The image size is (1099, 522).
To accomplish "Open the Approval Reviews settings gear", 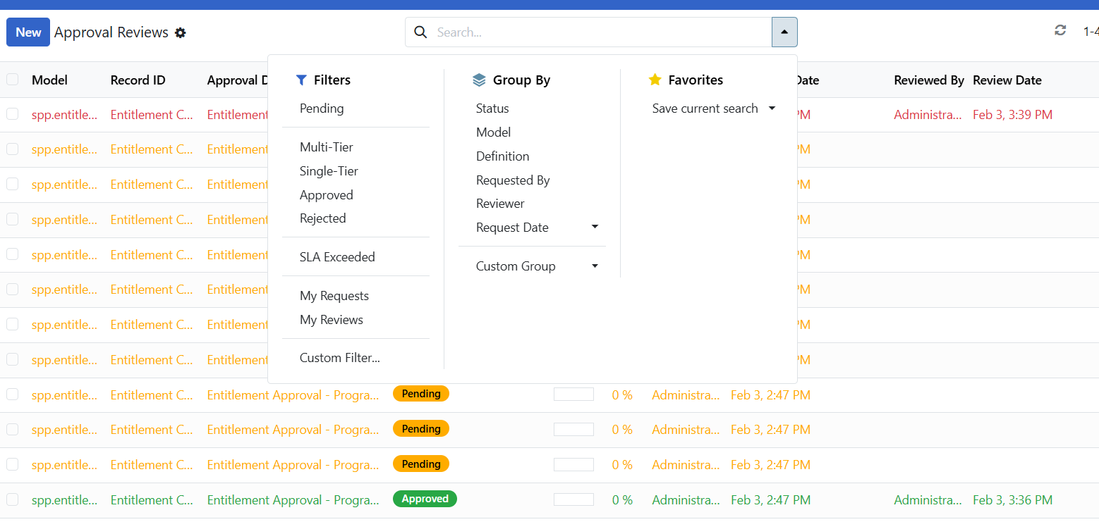I will point(181,32).
